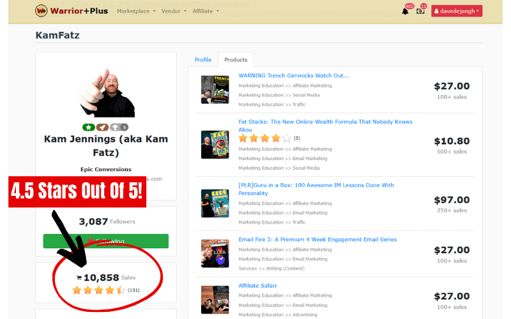Open the Affiliate dropdown menu
The width and height of the screenshot is (511, 319).
tap(206, 11)
